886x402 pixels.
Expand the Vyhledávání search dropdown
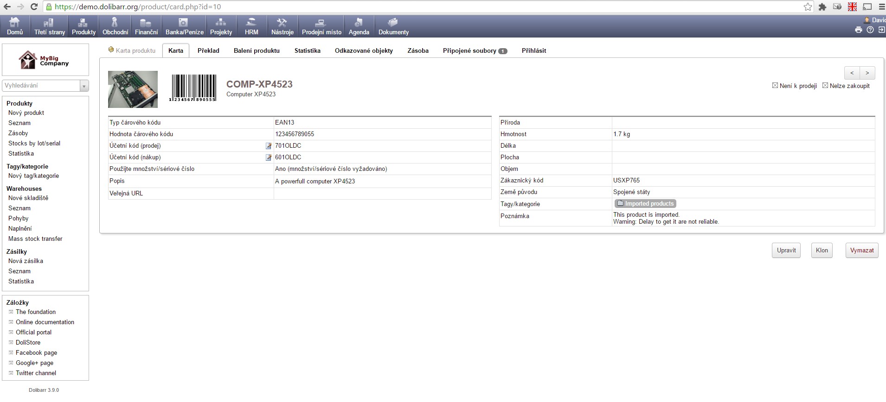[84, 86]
